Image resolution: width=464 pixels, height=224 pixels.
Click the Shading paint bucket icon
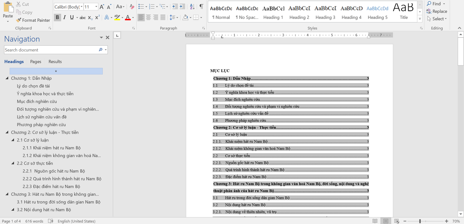pos(185,17)
